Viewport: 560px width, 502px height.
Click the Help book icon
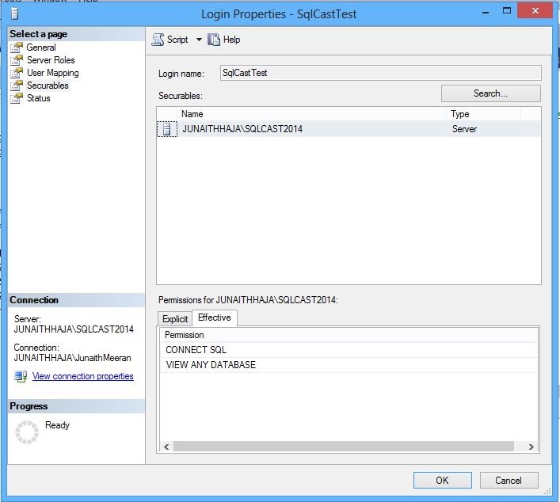click(x=214, y=40)
